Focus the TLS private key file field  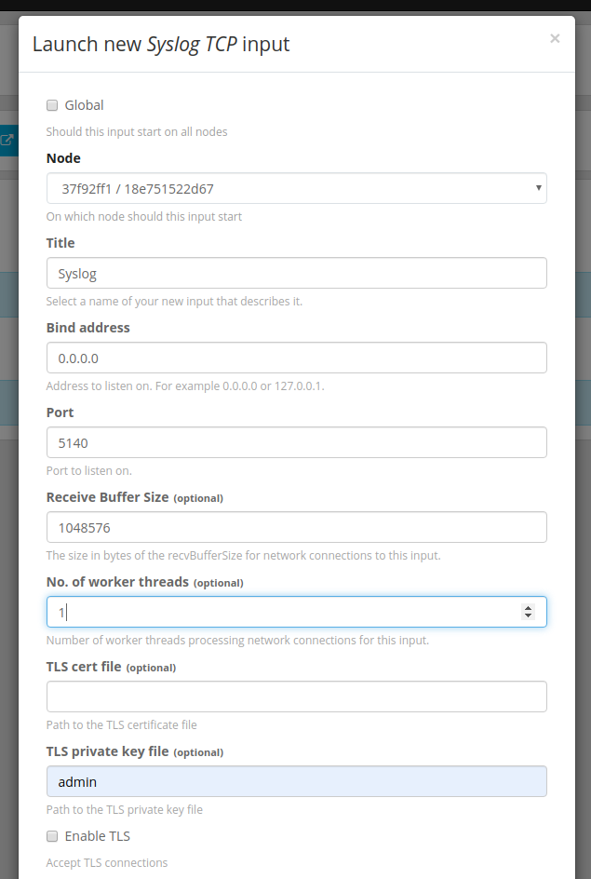[296, 781]
